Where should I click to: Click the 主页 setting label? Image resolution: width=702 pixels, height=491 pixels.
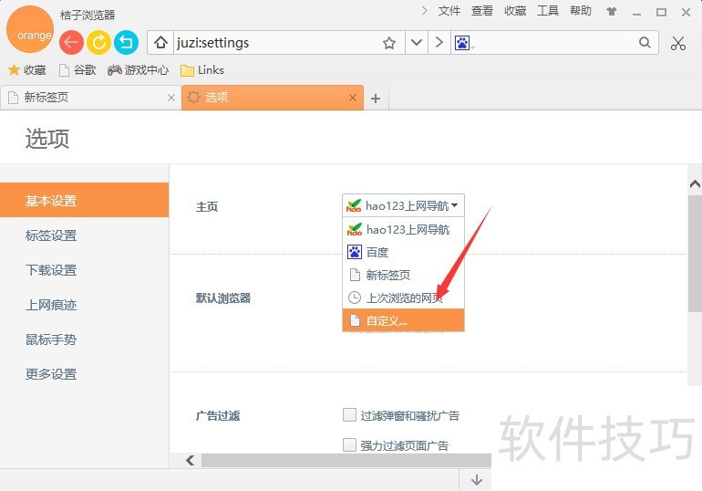click(207, 206)
